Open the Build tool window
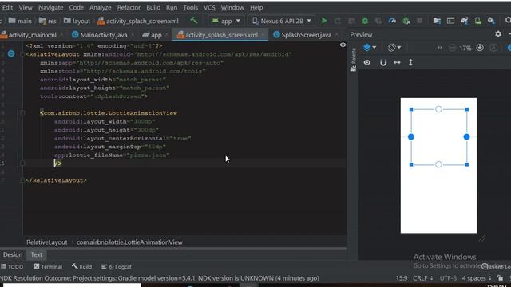Image resolution: width=511 pixels, height=287 pixels. point(82,266)
